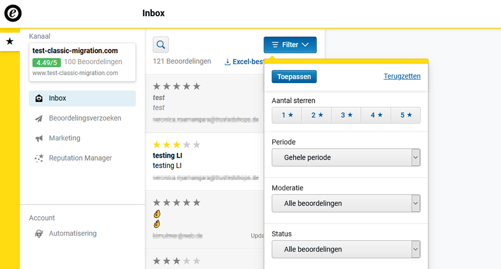Click the Marketing megaphone icon
Image resolution: width=501 pixels, height=269 pixels.
(x=39, y=139)
